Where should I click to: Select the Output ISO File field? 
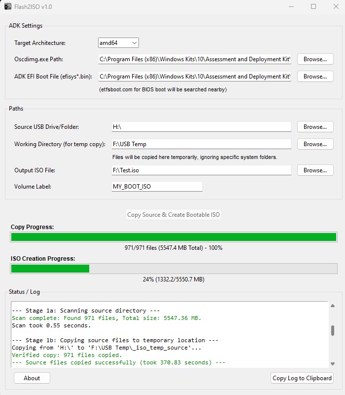click(201, 170)
